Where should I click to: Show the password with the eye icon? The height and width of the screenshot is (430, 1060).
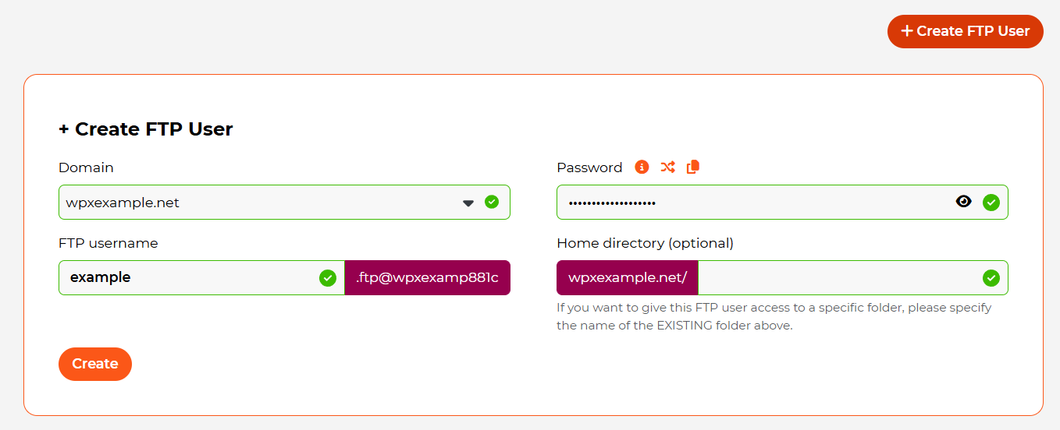[x=964, y=202]
